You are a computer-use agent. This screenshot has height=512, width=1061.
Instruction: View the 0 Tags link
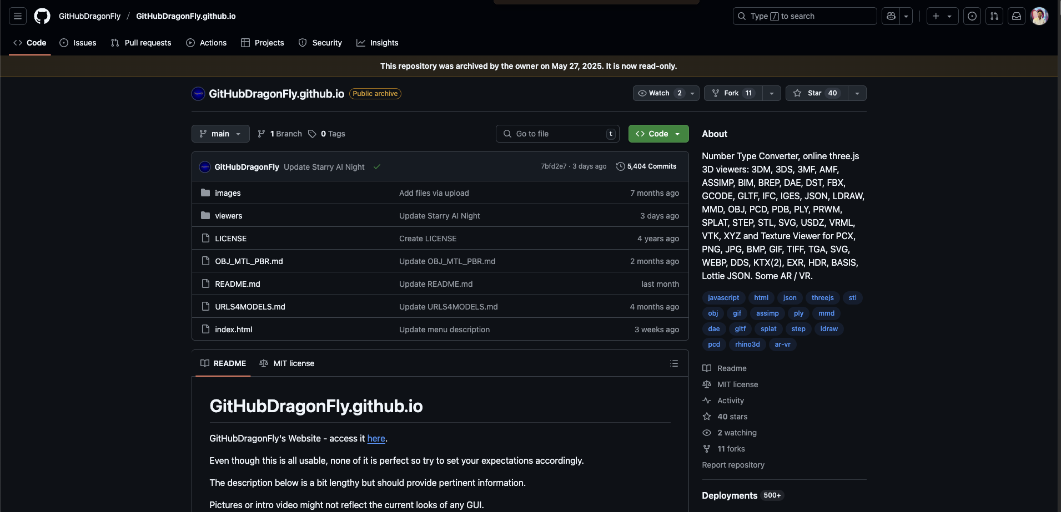tap(327, 134)
